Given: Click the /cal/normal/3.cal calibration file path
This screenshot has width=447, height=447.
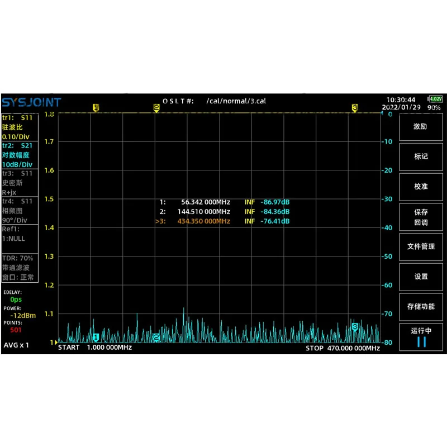Looking at the screenshot, I should 236,101.
